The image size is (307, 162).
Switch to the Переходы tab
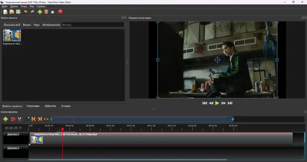(33, 106)
